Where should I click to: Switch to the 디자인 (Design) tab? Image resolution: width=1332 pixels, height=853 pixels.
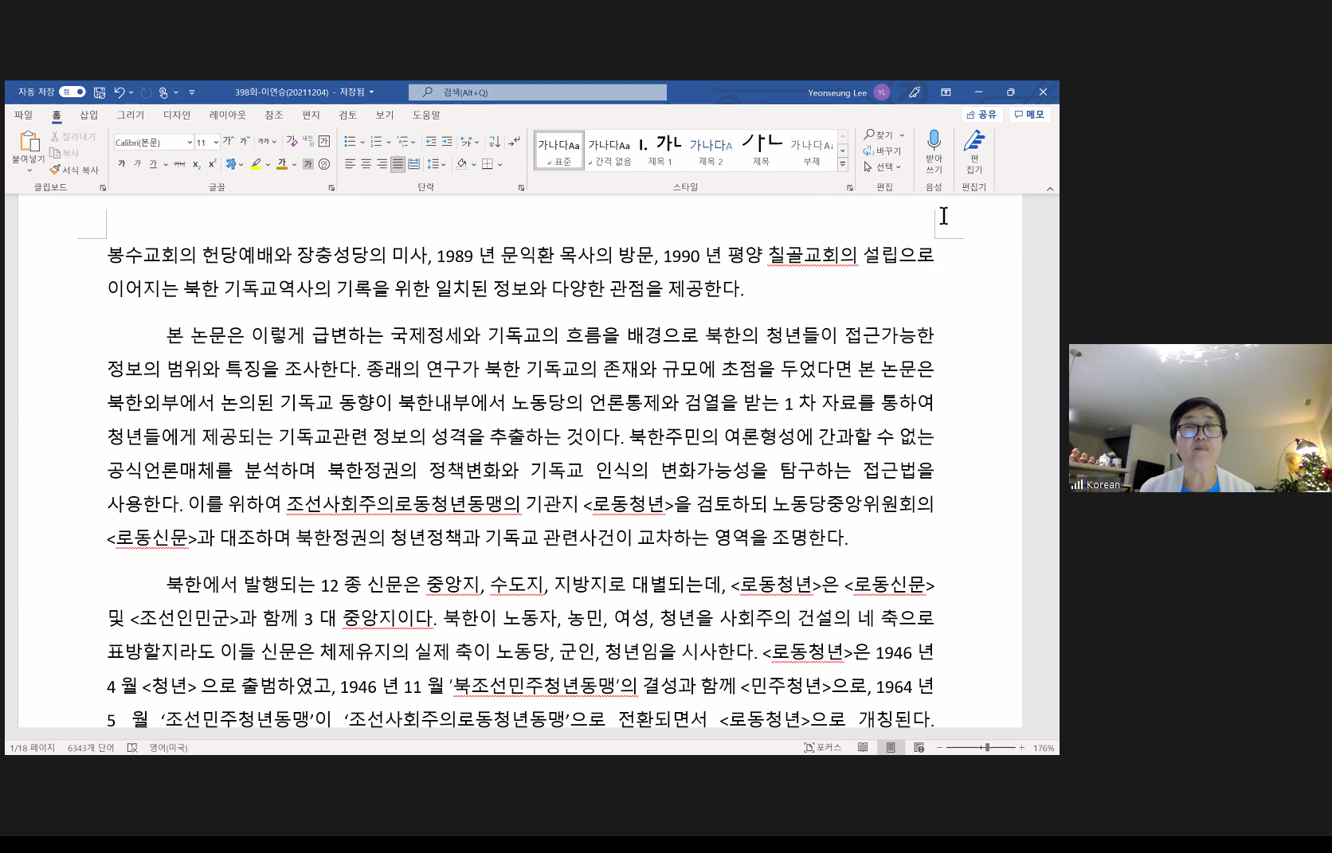pyautogui.click(x=177, y=115)
